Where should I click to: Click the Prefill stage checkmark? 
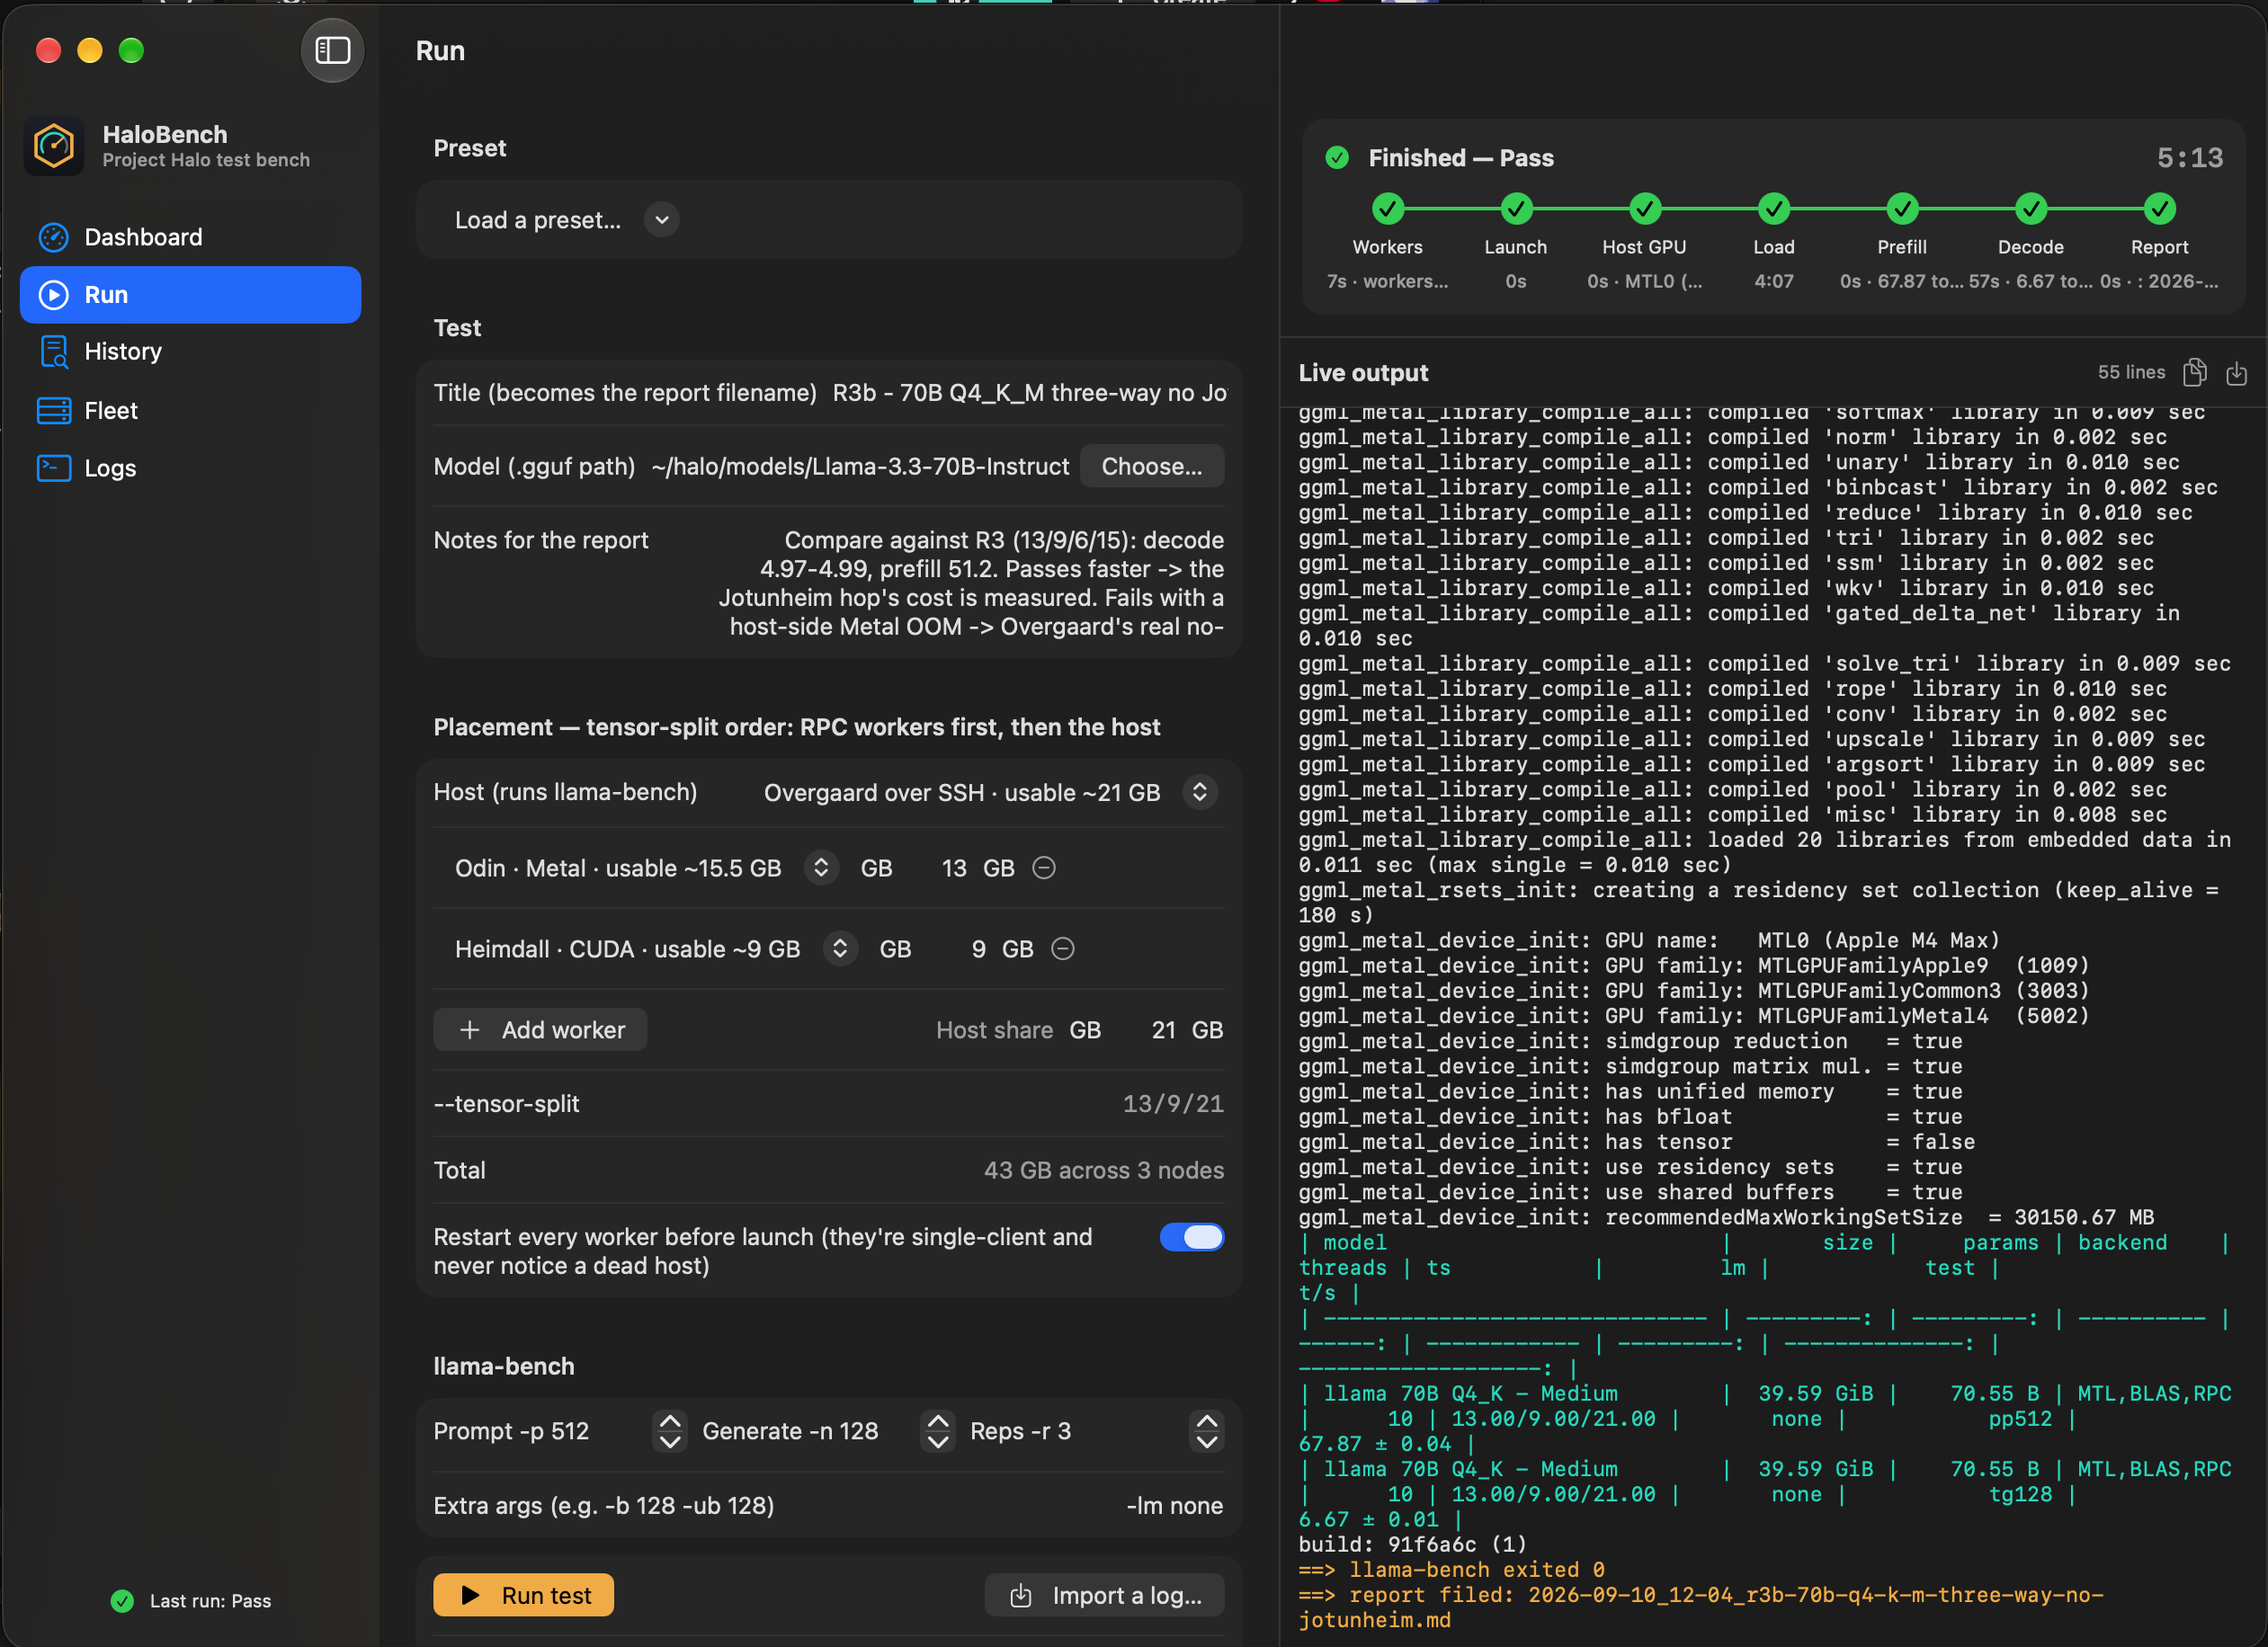[x=1902, y=209]
